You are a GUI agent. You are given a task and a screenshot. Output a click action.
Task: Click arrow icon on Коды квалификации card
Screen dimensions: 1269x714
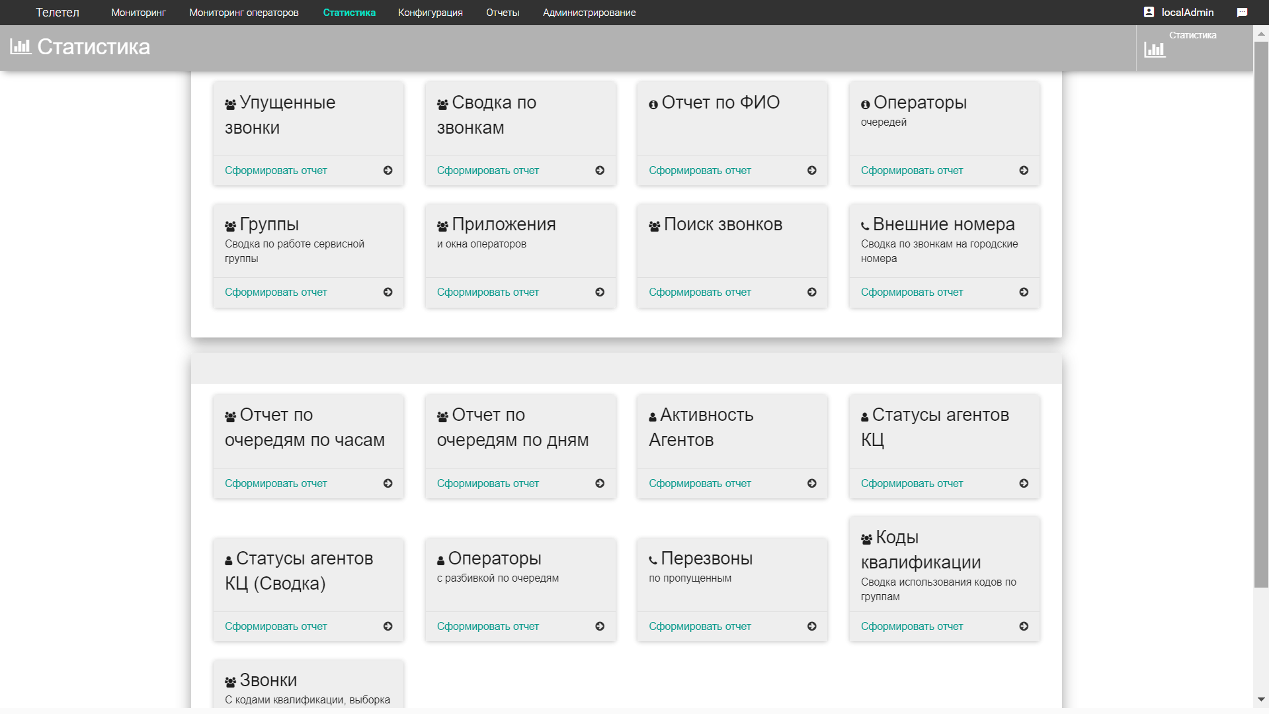1024,626
